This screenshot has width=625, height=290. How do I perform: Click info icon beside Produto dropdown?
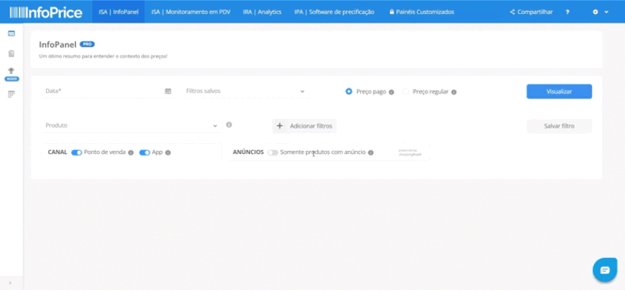pyautogui.click(x=229, y=125)
